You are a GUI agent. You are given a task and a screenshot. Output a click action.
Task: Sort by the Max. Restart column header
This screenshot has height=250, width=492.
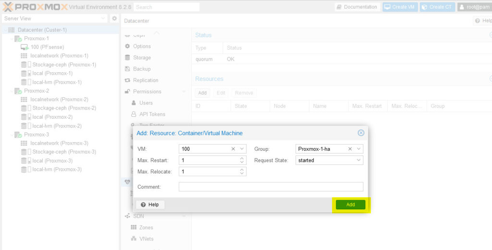pyautogui.click(x=368, y=106)
